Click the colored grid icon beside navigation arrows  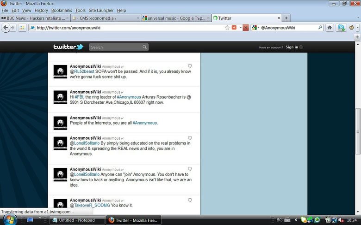(22, 28)
